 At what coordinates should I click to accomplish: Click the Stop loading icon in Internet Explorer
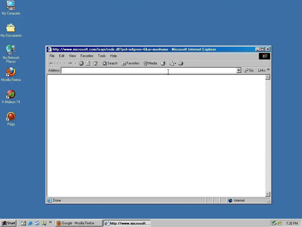pyautogui.click(x=81, y=63)
